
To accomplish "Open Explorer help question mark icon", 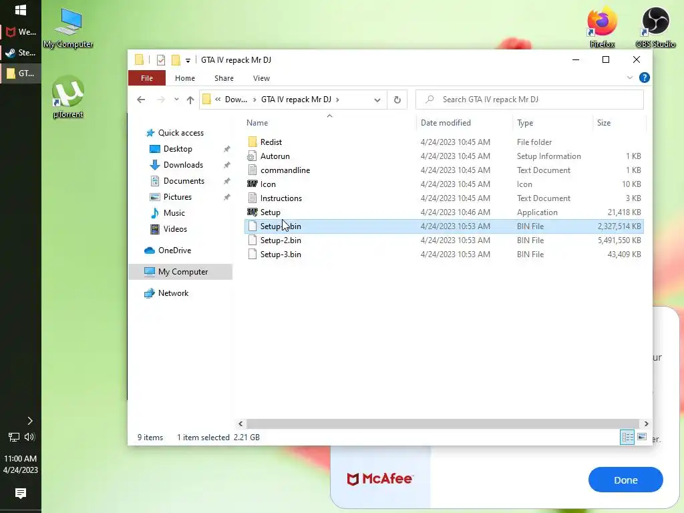I will [645, 77].
